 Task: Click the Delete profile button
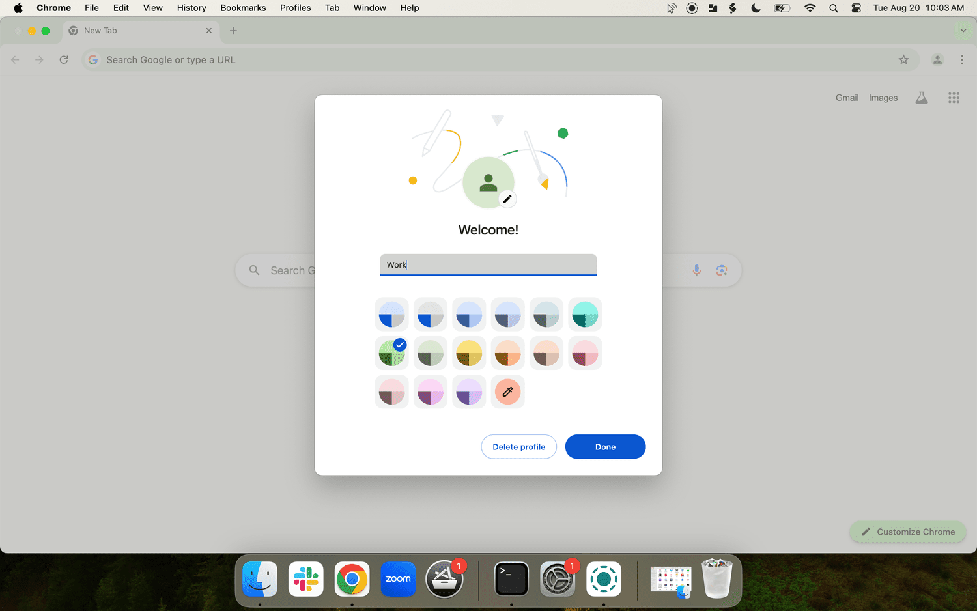518,447
